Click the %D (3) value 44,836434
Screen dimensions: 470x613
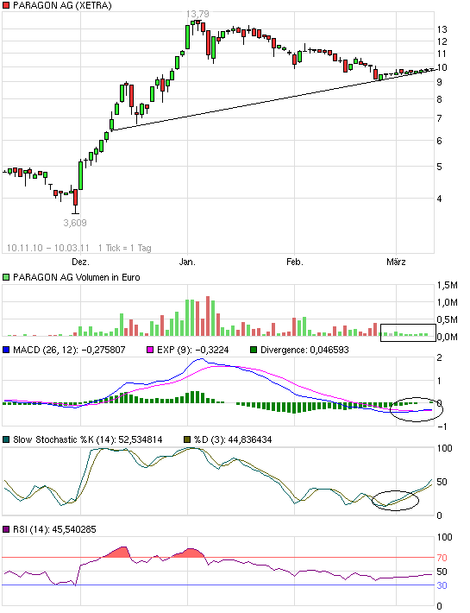(250, 439)
